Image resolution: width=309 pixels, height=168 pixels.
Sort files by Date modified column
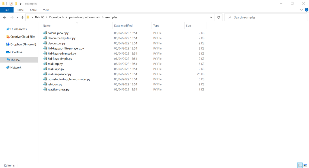(x=123, y=26)
